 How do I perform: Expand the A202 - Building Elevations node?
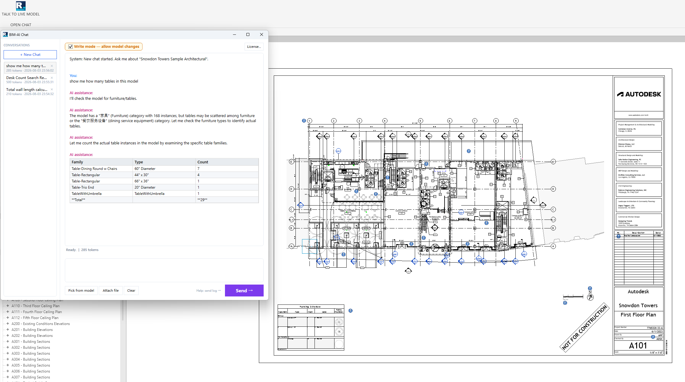[x=8, y=335]
